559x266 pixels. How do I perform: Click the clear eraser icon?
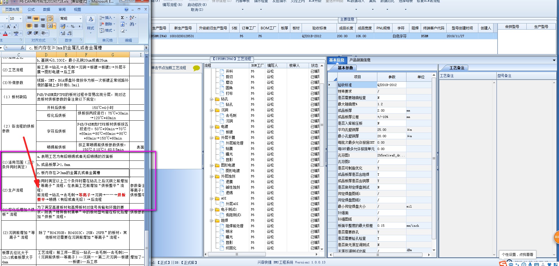point(123,31)
